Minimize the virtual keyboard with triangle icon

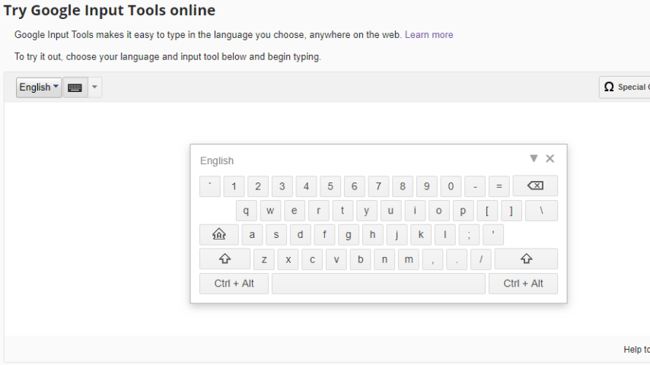534,158
